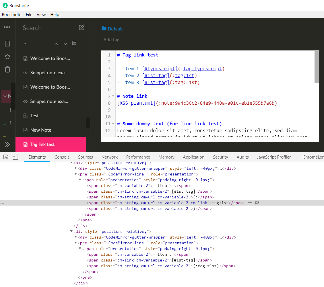Open the three-dots menu in the sidebar

7,27
